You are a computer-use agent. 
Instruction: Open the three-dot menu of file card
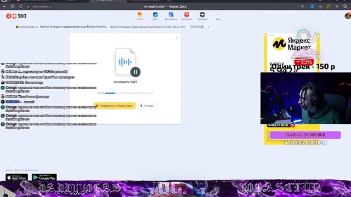point(177,38)
